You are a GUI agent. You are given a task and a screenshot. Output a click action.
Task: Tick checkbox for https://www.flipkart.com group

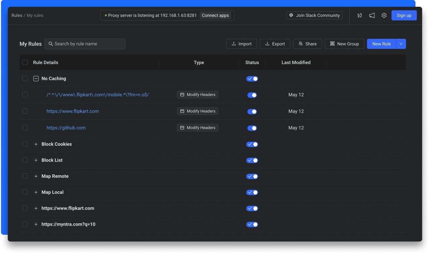pos(25,208)
